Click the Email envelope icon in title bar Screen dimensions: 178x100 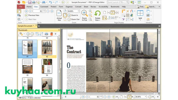click(x=38, y=2)
